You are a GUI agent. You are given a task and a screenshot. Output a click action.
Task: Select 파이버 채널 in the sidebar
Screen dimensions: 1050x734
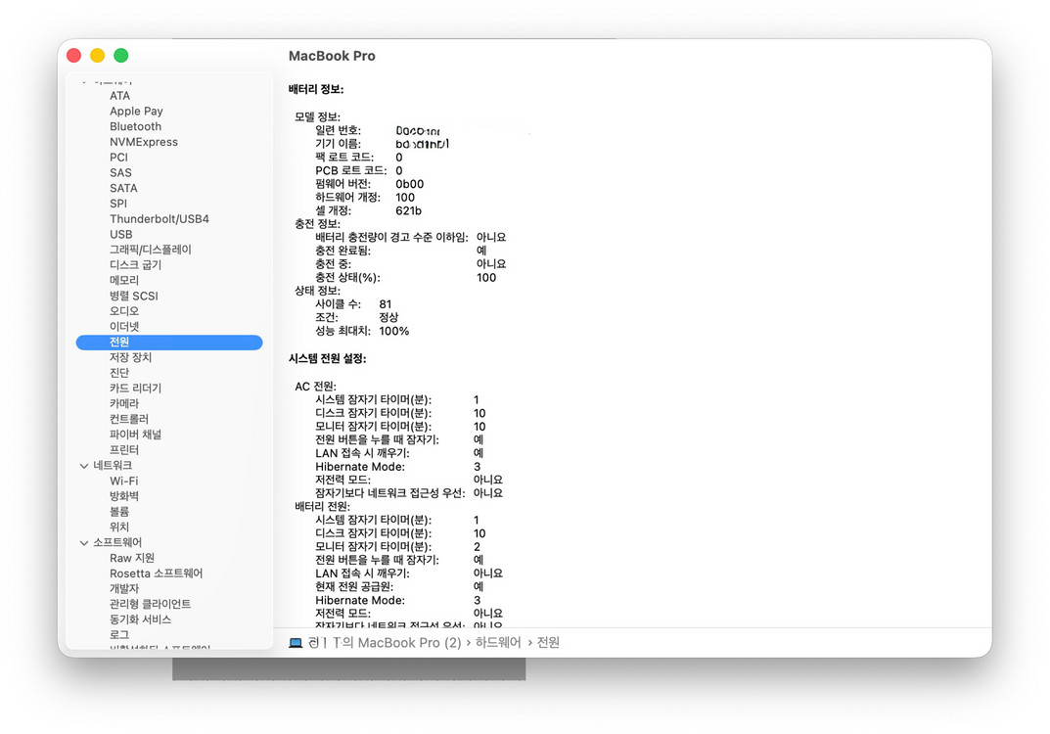(135, 435)
